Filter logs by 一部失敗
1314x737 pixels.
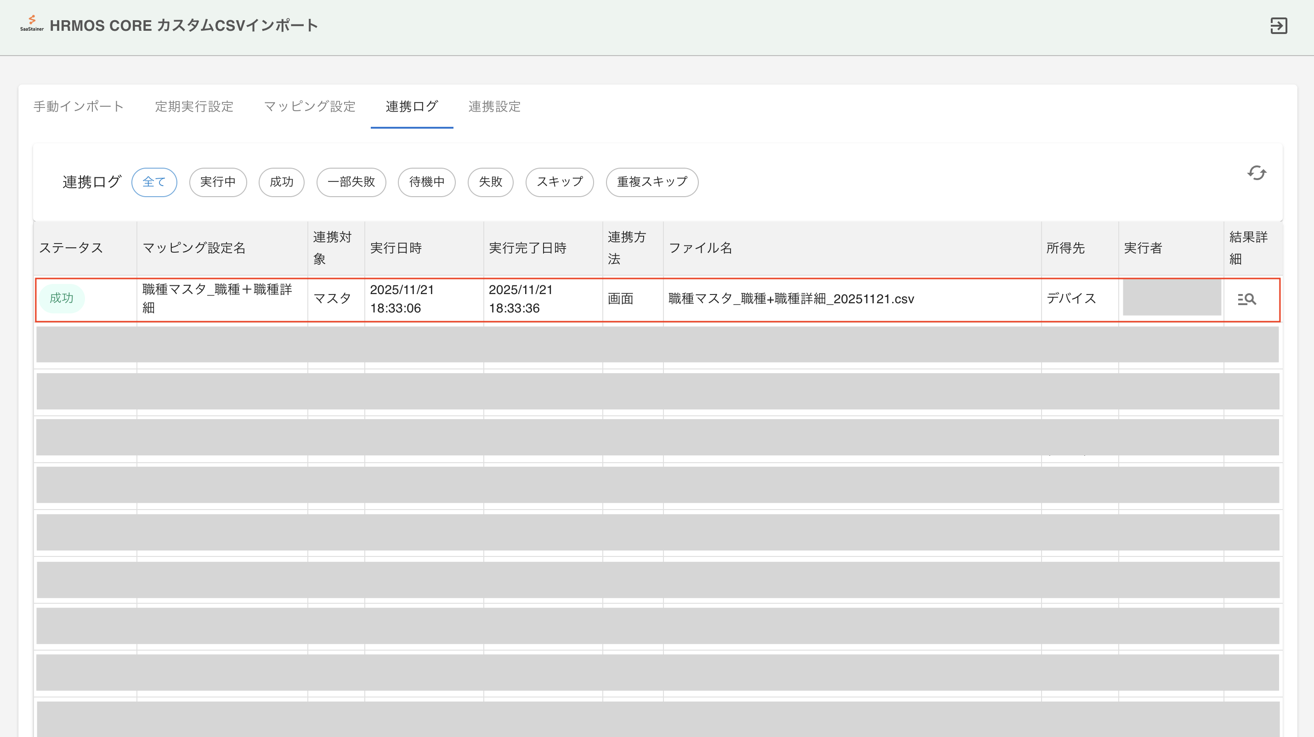[x=351, y=182]
